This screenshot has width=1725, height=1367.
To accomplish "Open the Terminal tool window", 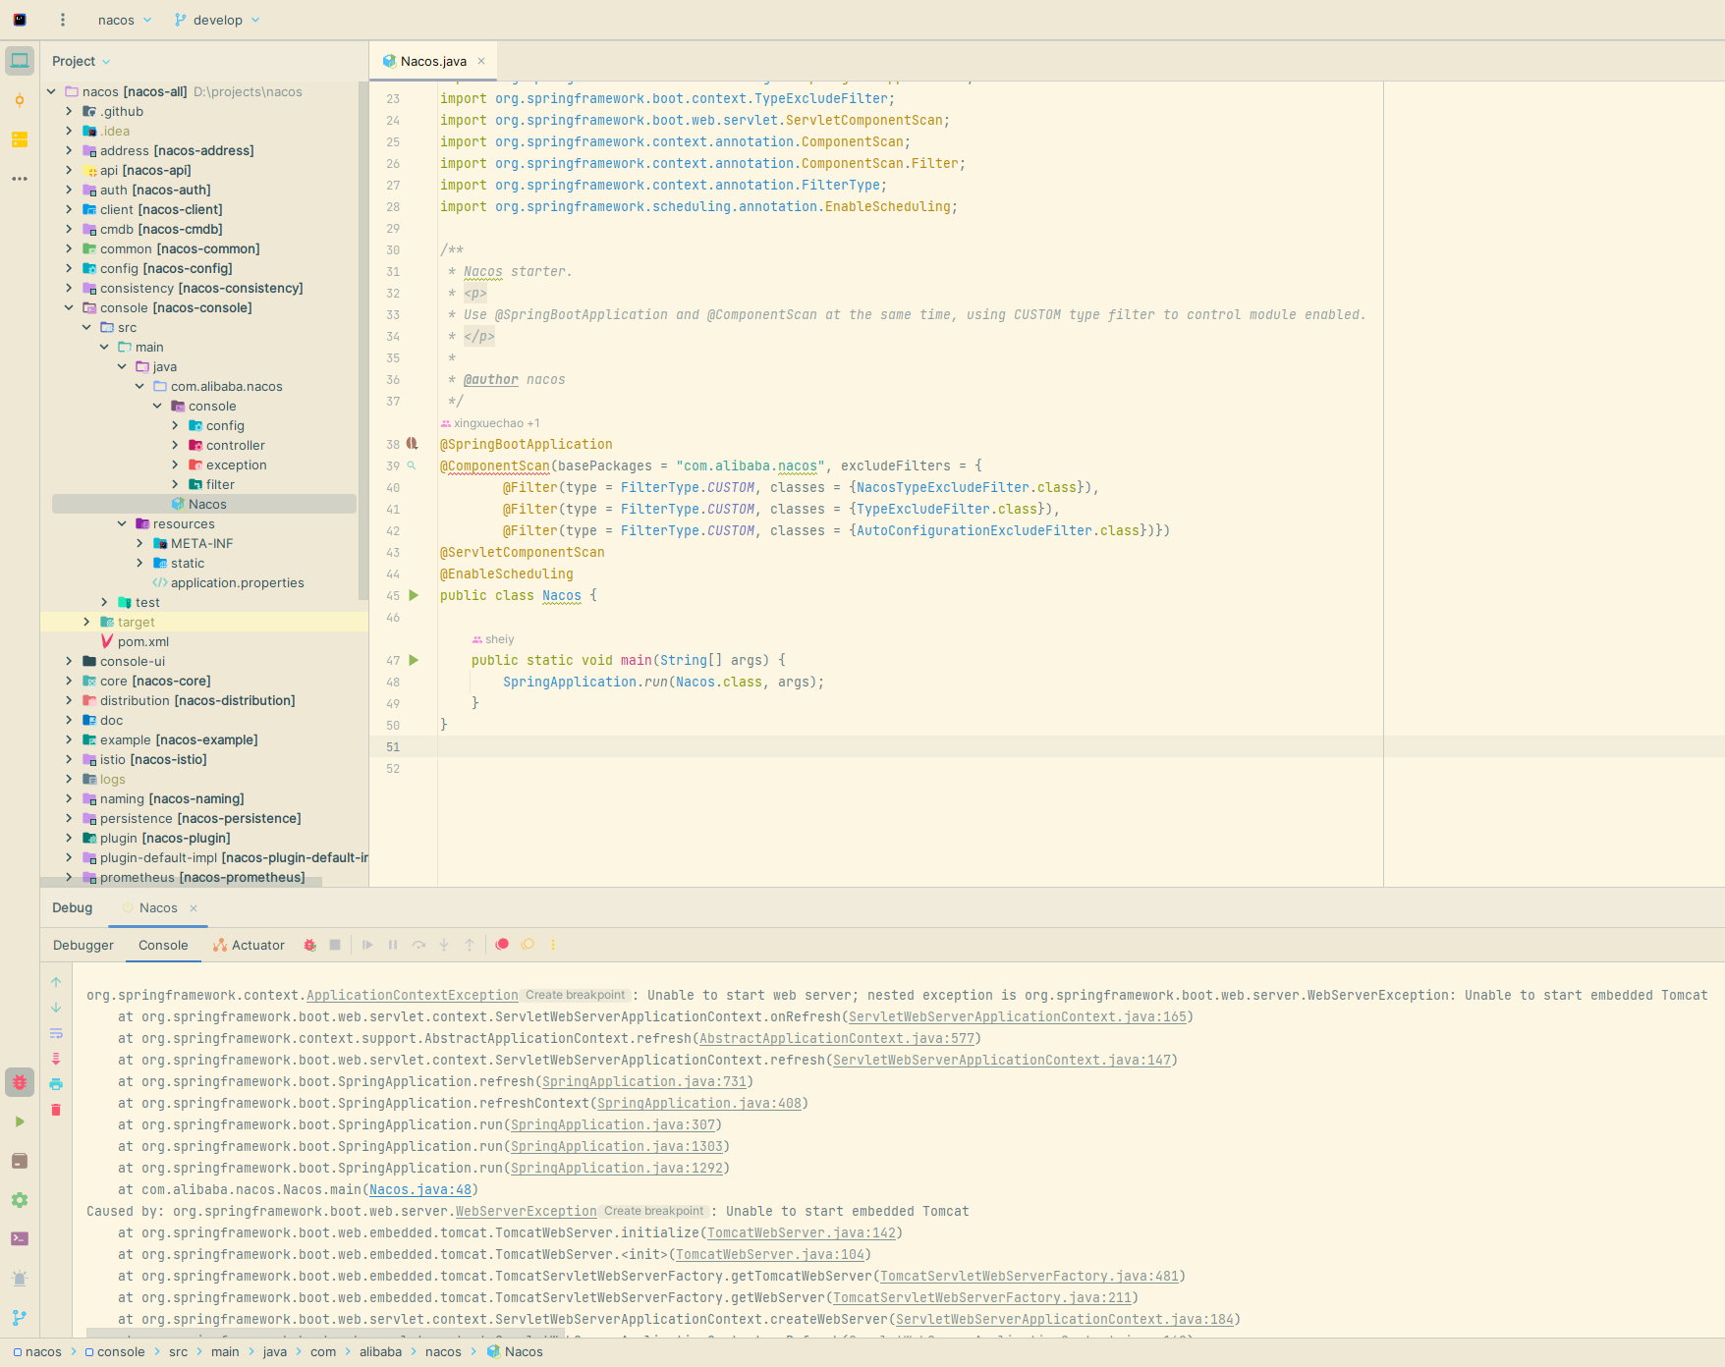I will (20, 1239).
